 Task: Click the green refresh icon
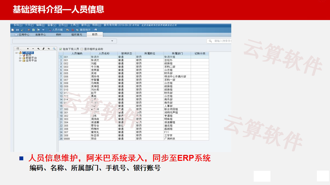point(34,30)
